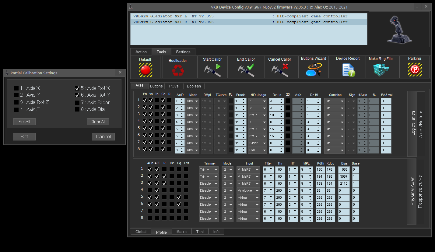Screen dimensions: 435x252
Task: Click the Make Reg File icon
Action: click(x=381, y=69)
